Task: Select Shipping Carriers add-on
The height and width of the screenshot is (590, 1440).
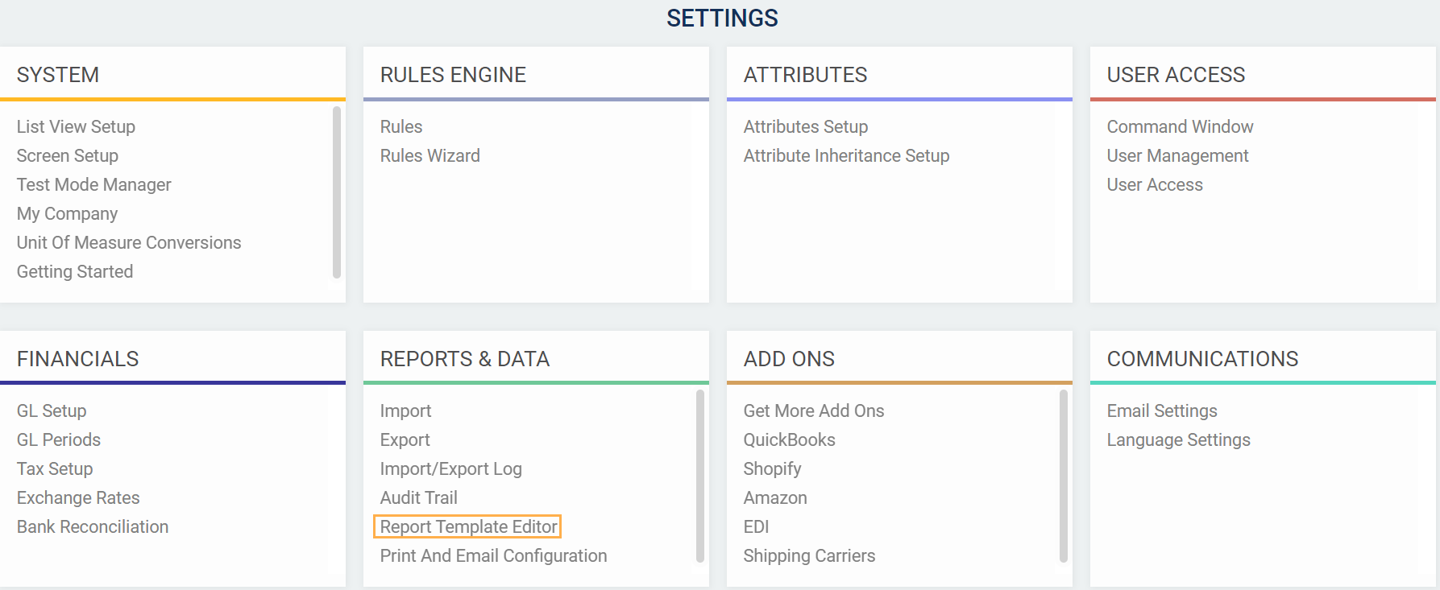Action: coord(809,555)
